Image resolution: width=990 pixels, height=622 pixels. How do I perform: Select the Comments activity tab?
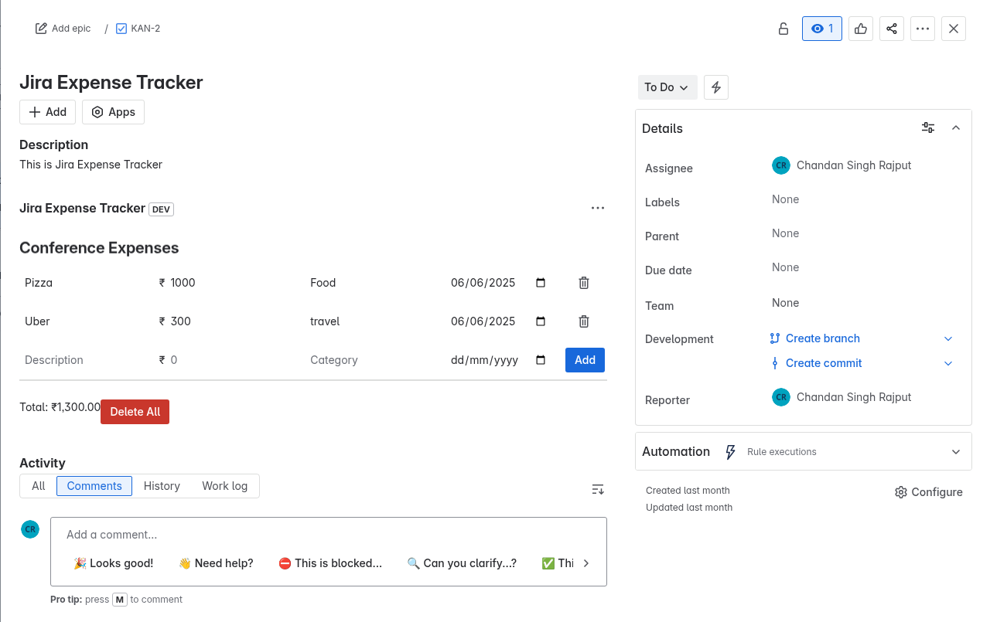[x=94, y=486]
